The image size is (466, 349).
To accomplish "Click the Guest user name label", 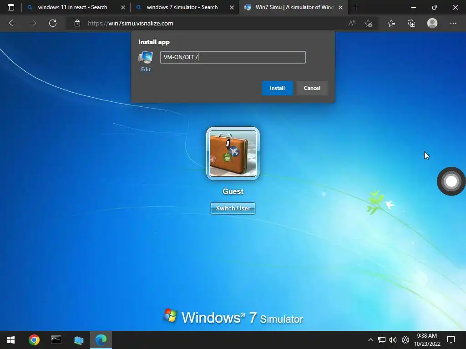I will point(233,191).
